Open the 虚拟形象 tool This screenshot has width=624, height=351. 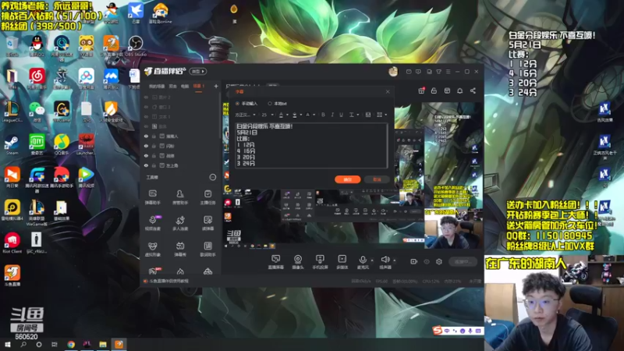click(152, 249)
